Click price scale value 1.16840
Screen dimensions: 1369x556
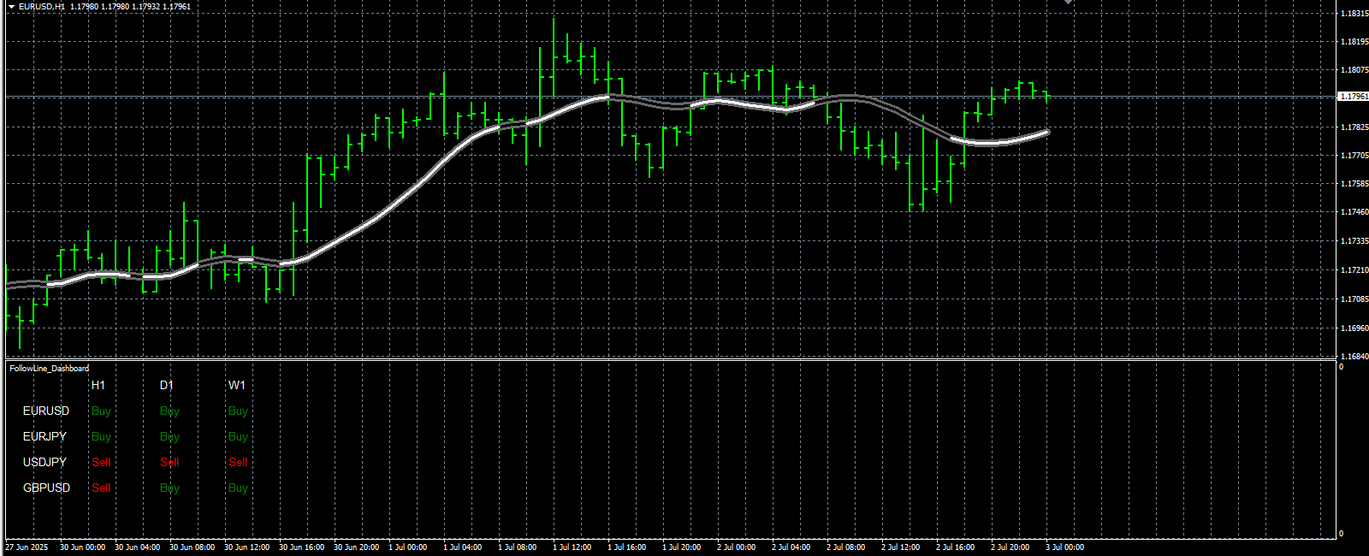coord(1354,357)
